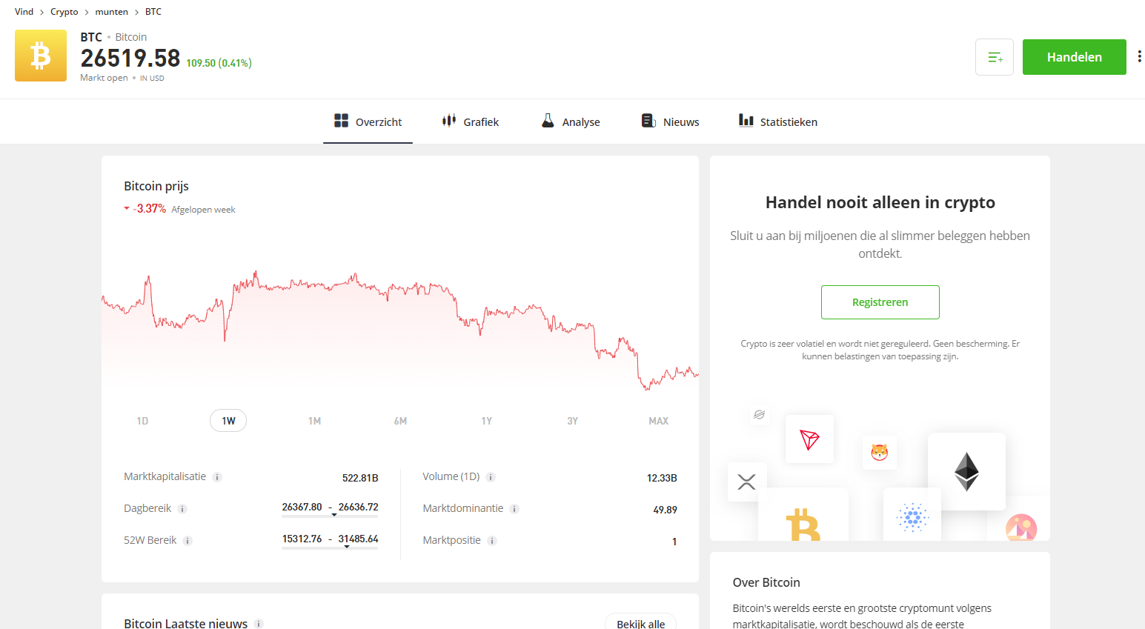This screenshot has width=1145, height=629.
Task: Select the 1M chart range
Action: [314, 421]
